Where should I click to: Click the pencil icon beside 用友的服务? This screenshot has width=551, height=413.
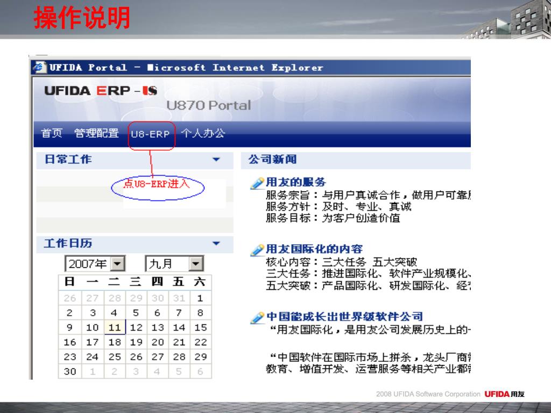click(x=257, y=183)
